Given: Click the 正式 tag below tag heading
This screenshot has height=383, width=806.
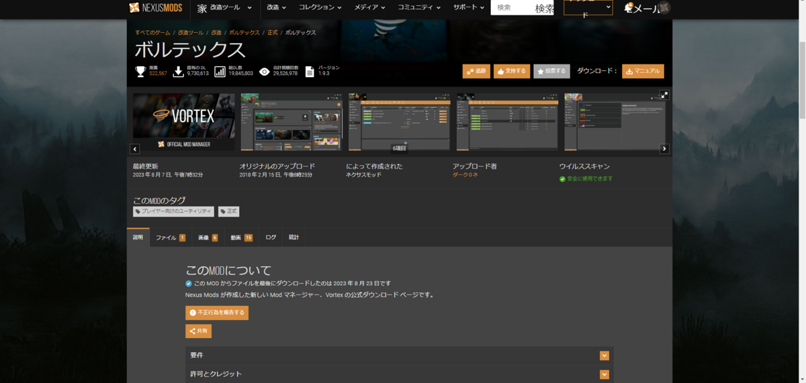Looking at the screenshot, I should pyautogui.click(x=228, y=211).
